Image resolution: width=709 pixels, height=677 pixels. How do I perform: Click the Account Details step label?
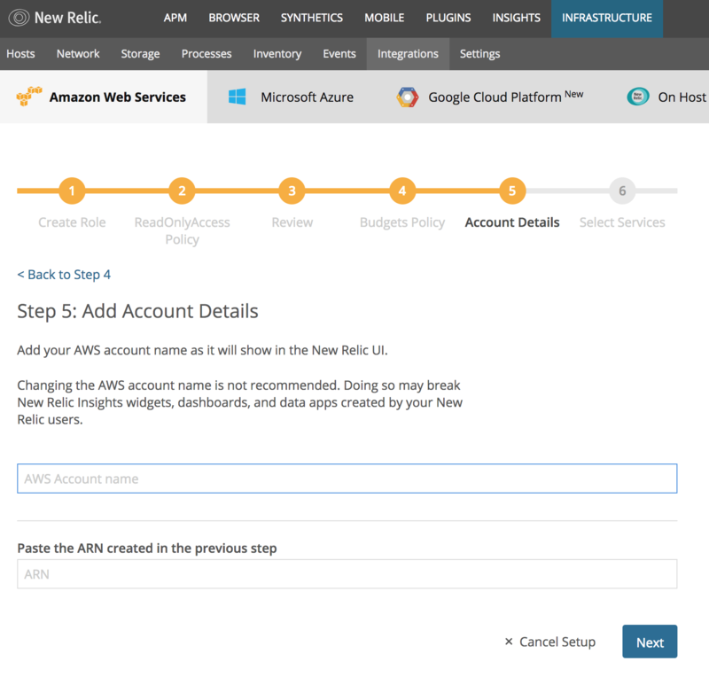click(512, 222)
